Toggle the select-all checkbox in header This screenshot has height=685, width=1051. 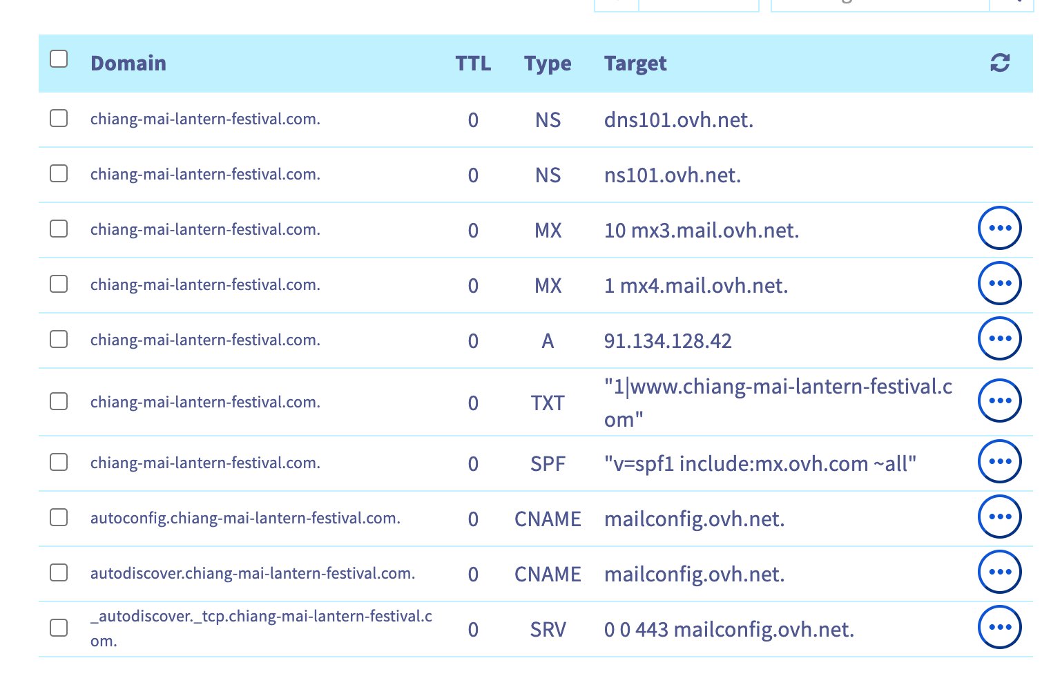pyautogui.click(x=59, y=59)
